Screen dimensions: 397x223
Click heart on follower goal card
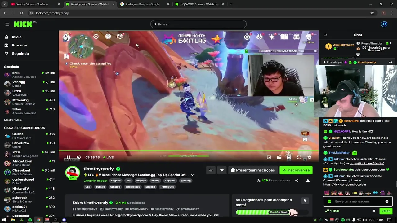(x=305, y=201)
